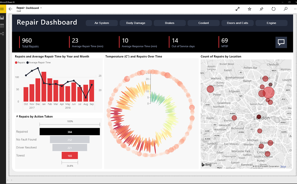The height and width of the screenshot is (184, 297).
Task: Open the datasets table icon in sidebar
Action: pos(2,26)
